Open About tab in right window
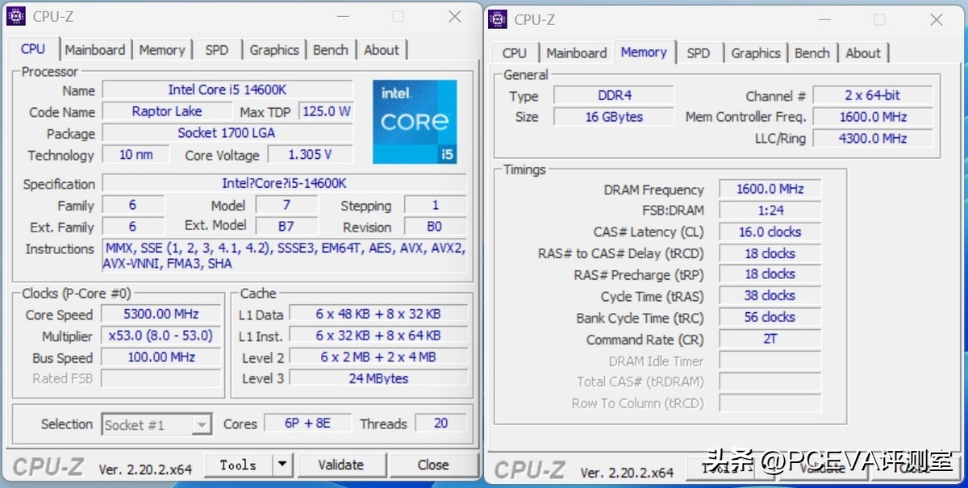 tap(862, 53)
